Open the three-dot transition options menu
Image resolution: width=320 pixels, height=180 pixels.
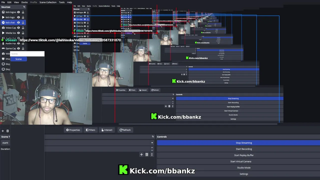[152, 154]
